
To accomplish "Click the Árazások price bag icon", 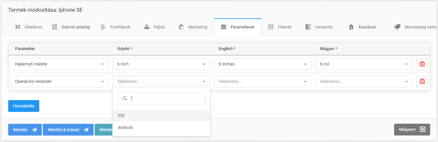I will pos(351,27).
